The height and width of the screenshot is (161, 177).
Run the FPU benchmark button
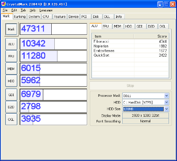(x=11, y=56)
